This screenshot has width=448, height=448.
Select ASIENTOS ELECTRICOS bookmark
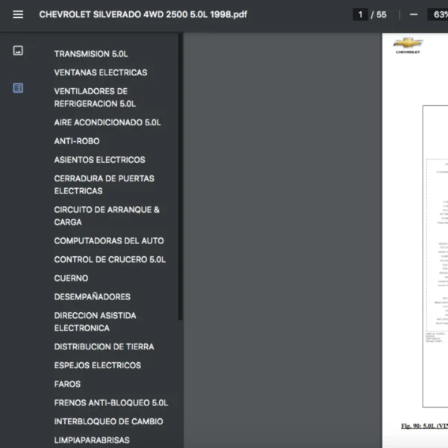coord(100,160)
